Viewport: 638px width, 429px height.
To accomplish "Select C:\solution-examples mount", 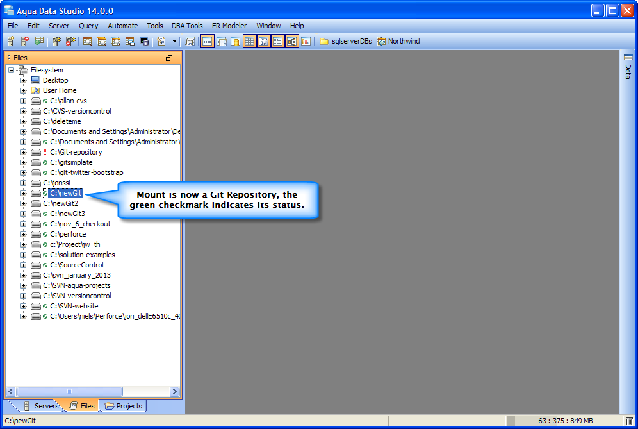I will coord(83,255).
